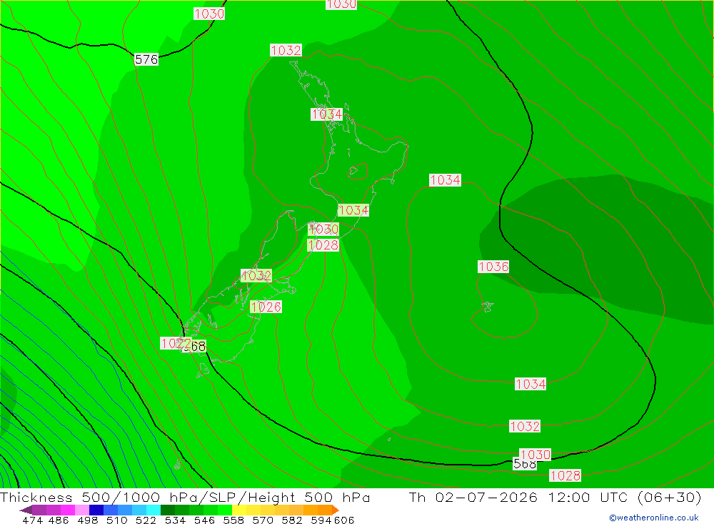This screenshot has height=524, width=714.
Task: Pick the brightest green legend swatch
Action: click(225, 510)
